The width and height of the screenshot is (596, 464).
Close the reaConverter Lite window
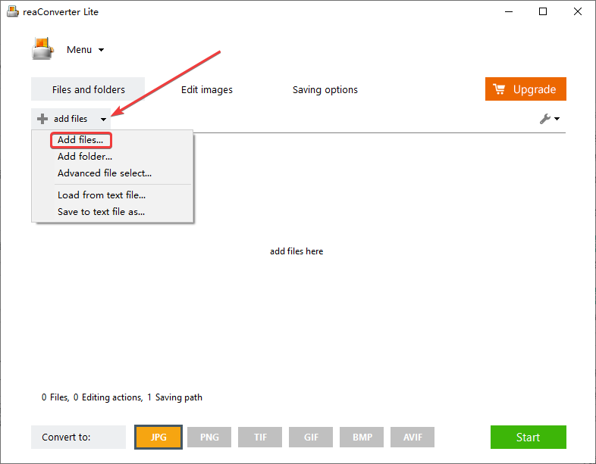pyautogui.click(x=578, y=12)
